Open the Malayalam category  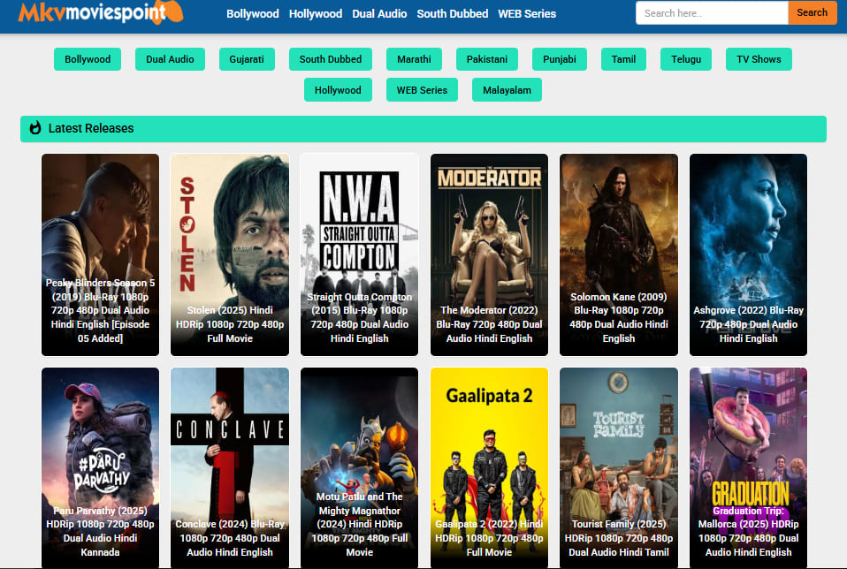(x=507, y=90)
